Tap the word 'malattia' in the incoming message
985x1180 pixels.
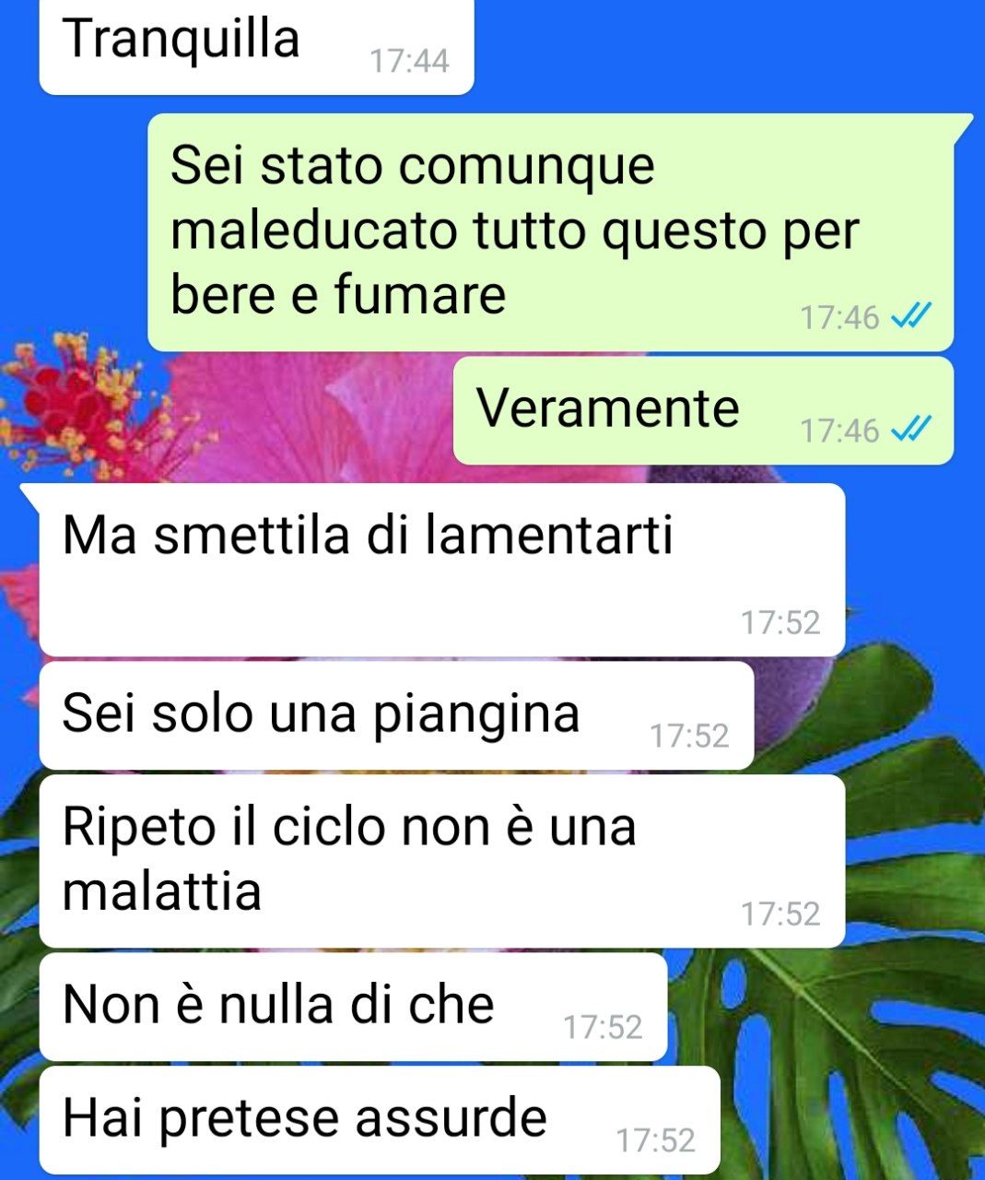(x=162, y=891)
